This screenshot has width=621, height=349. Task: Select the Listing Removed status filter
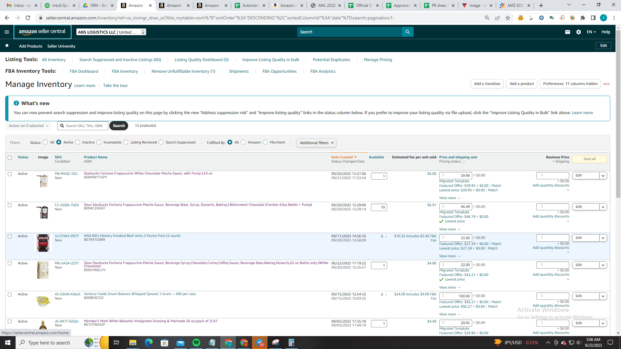pyautogui.click(x=126, y=142)
